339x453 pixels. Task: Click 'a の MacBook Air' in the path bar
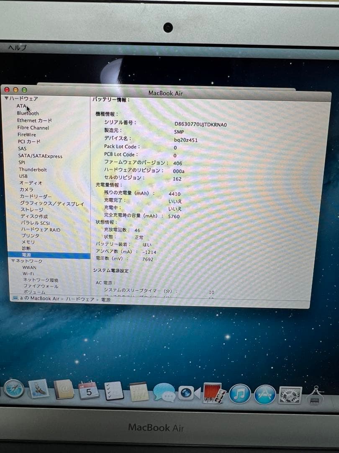tap(39, 298)
